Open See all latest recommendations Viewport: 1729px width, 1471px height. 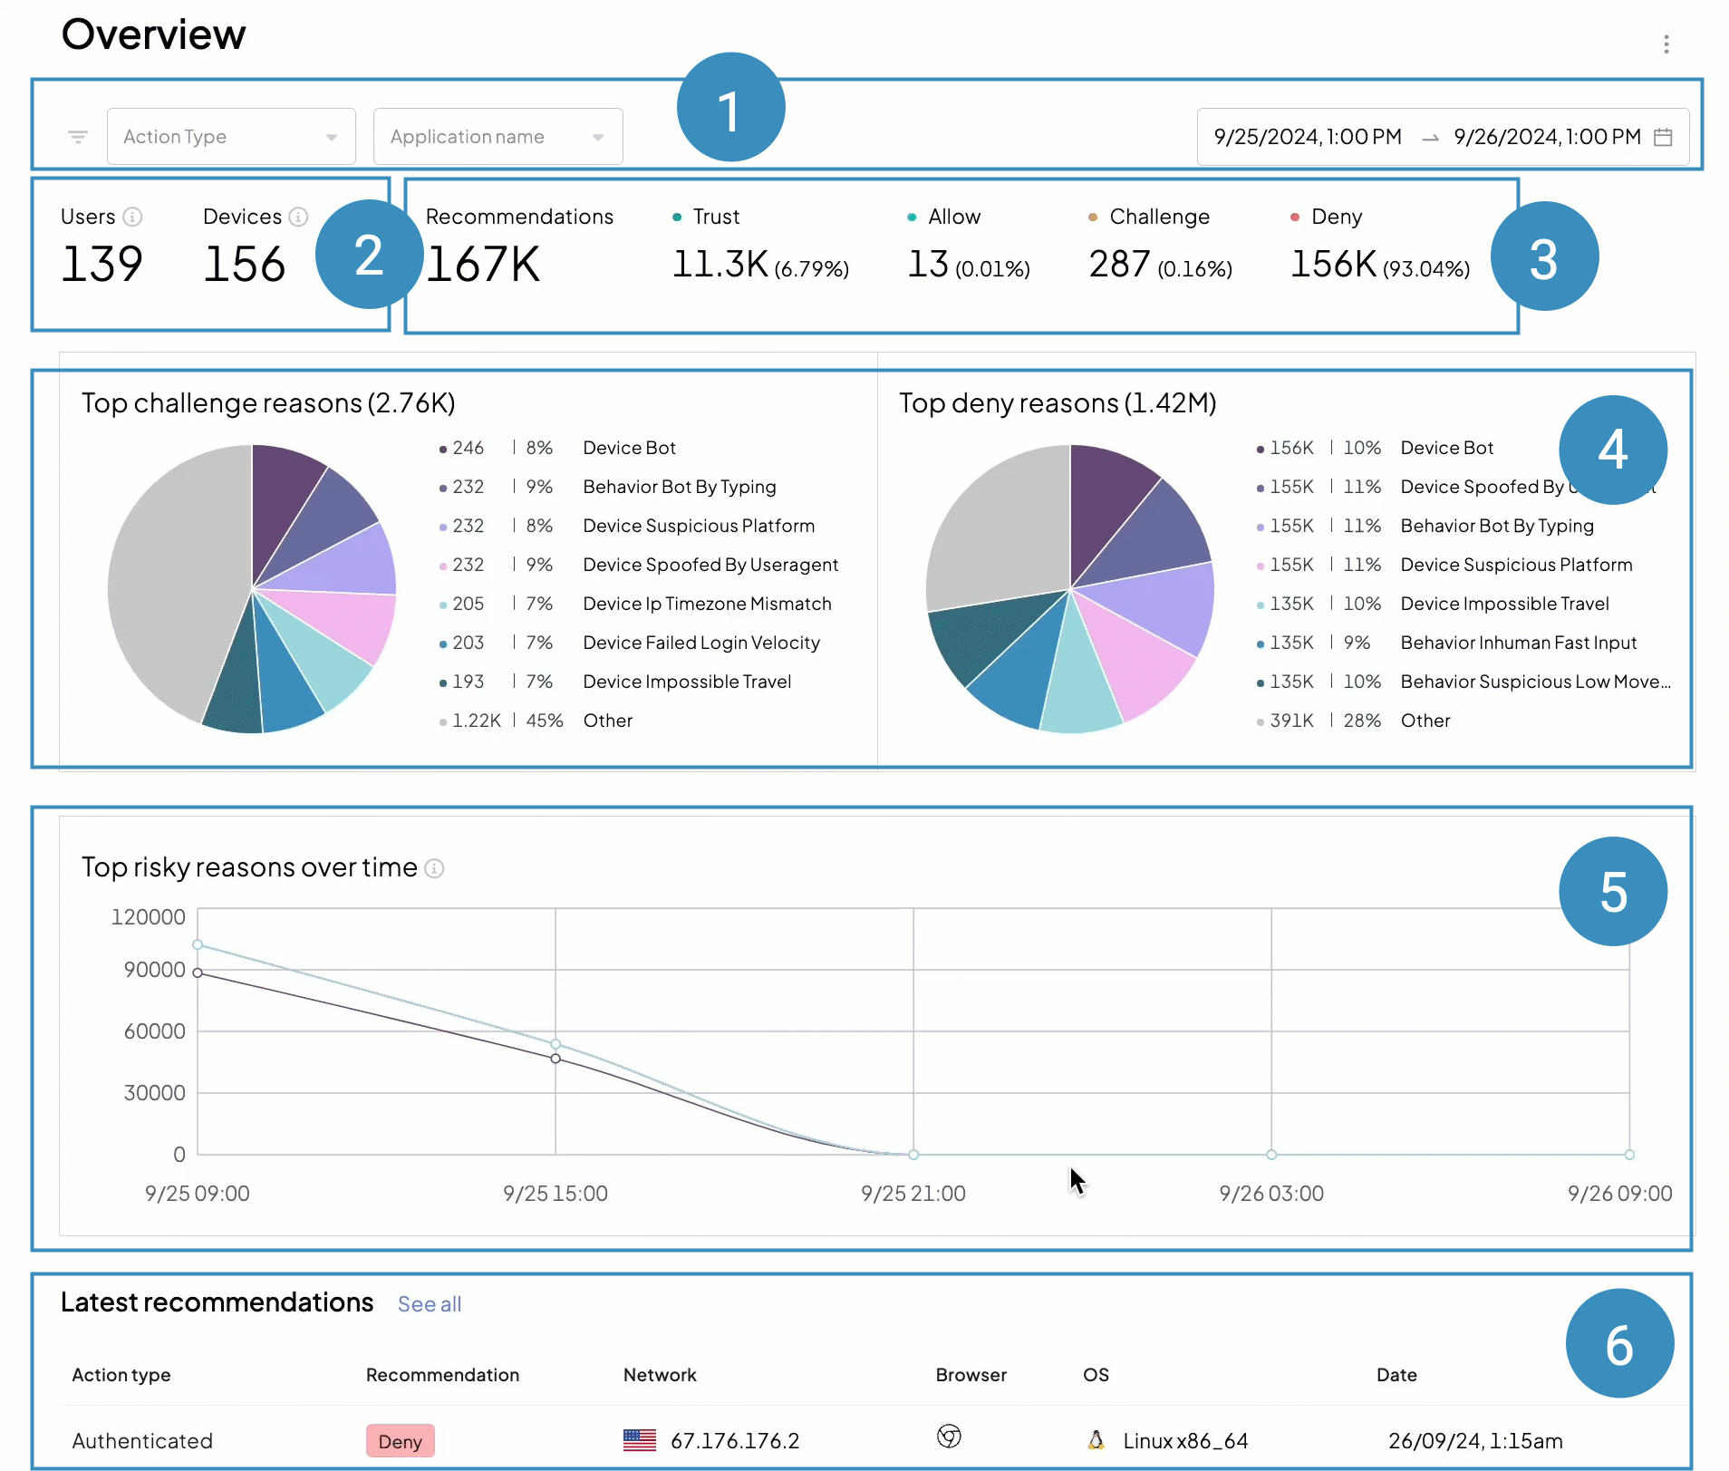click(x=429, y=1304)
